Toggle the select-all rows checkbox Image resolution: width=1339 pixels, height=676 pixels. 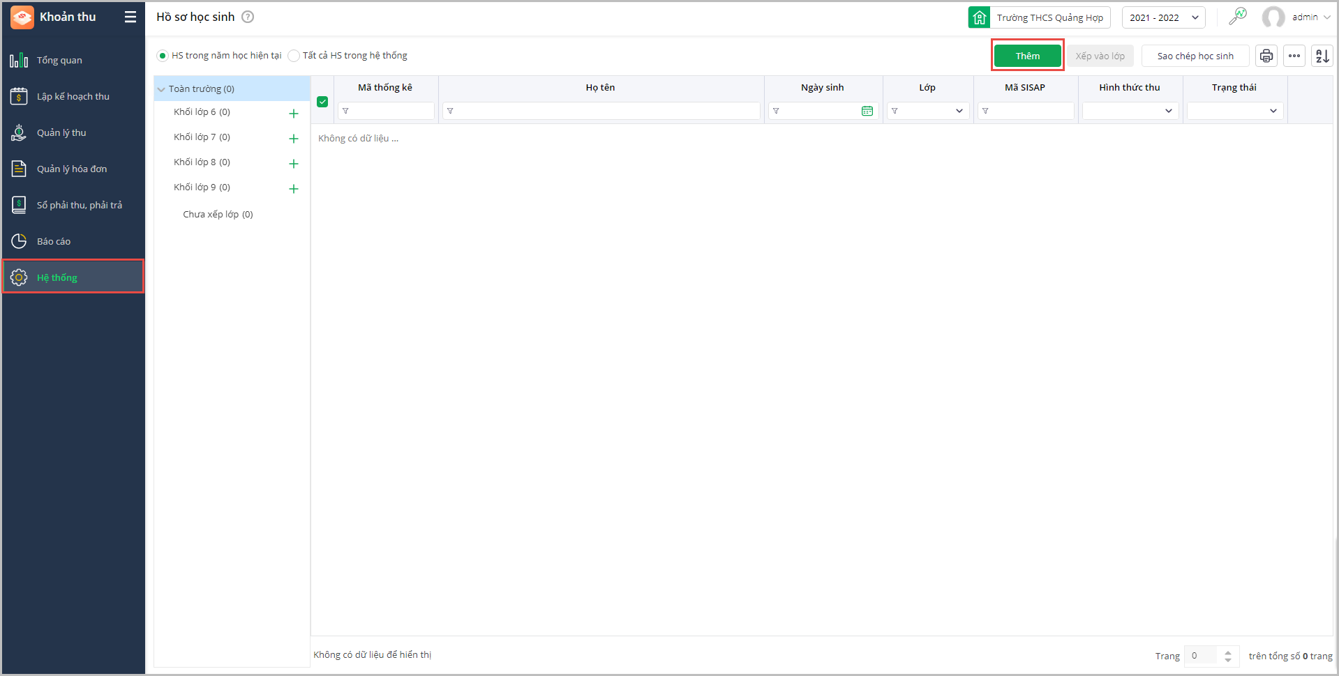point(322,102)
